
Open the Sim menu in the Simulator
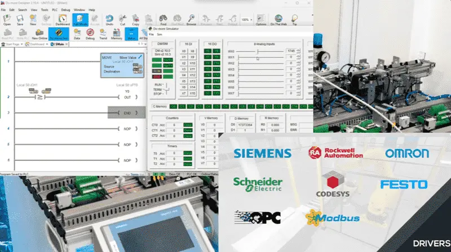160,34
